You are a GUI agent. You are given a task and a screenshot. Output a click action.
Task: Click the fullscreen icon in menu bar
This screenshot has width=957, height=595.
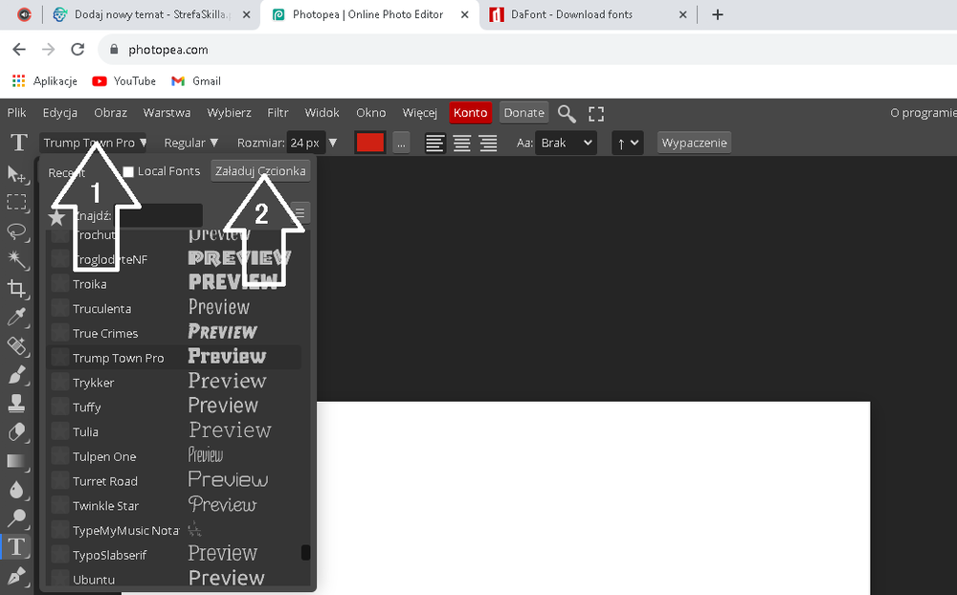click(x=595, y=114)
